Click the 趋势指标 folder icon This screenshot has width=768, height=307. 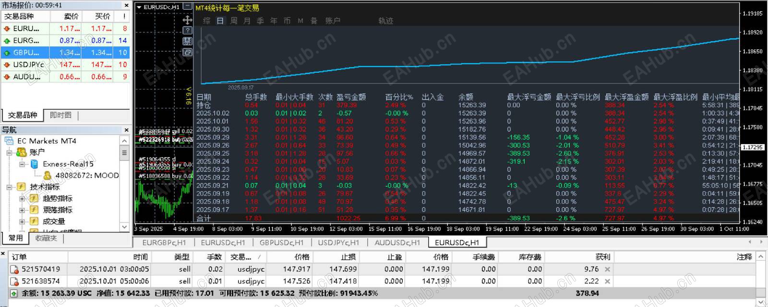[34, 198]
